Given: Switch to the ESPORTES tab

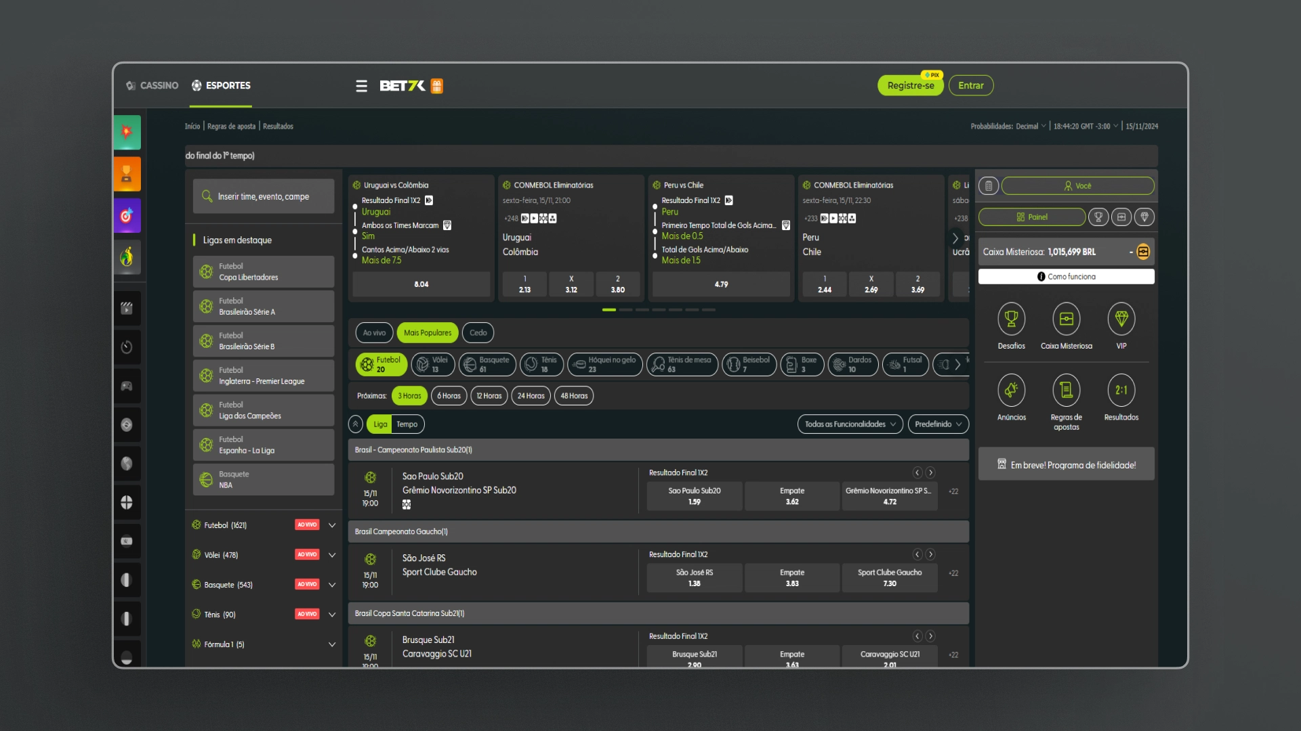Looking at the screenshot, I should tap(221, 86).
